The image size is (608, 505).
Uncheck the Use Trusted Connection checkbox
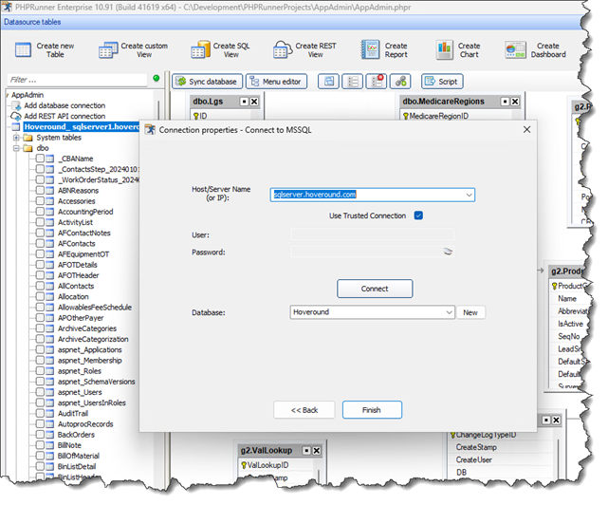(x=418, y=215)
